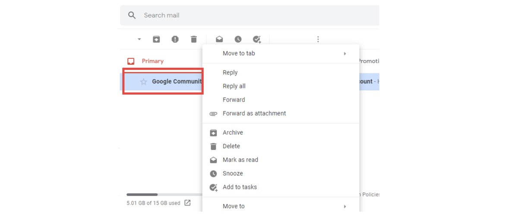Open the select-all dropdown arrow in toolbar

click(x=139, y=39)
